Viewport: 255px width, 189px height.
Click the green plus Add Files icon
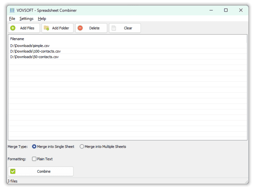click(x=13, y=28)
